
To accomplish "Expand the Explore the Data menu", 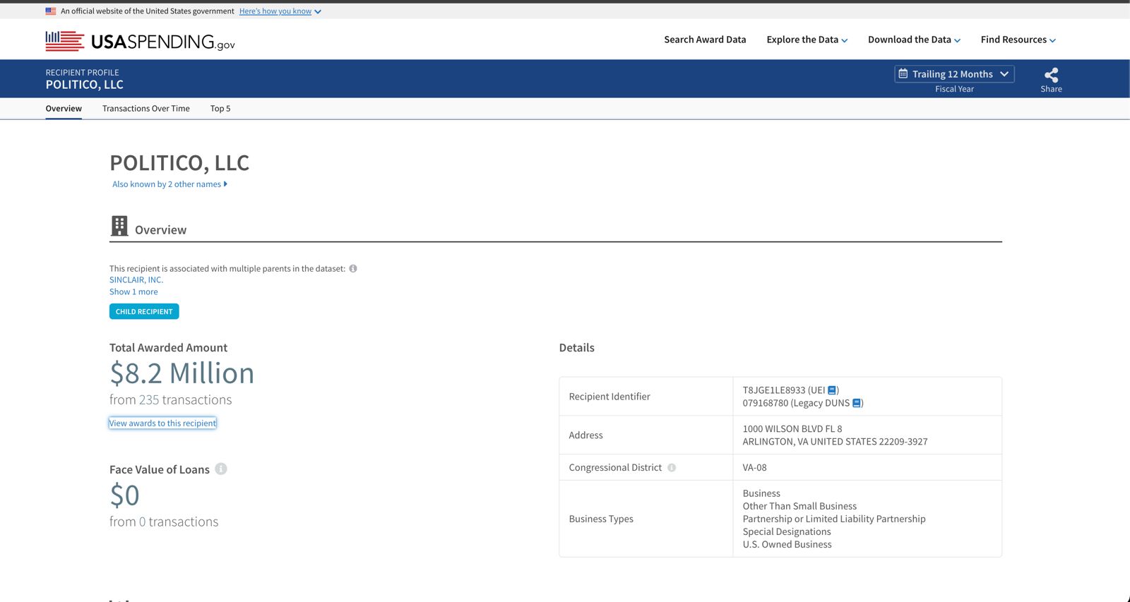I will pos(807,40).
